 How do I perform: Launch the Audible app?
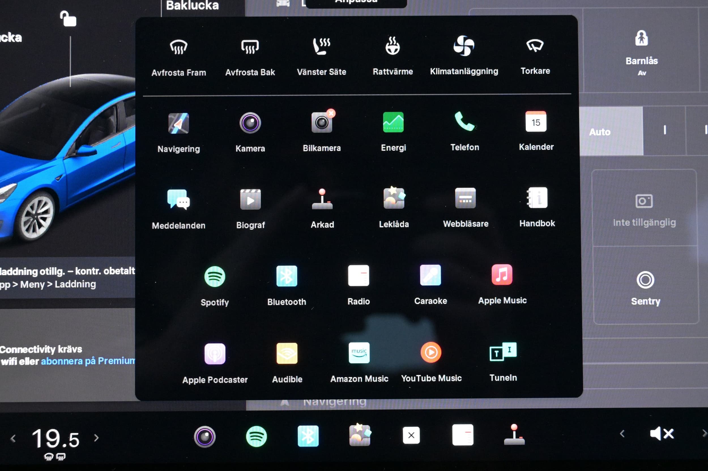[287, 363]
